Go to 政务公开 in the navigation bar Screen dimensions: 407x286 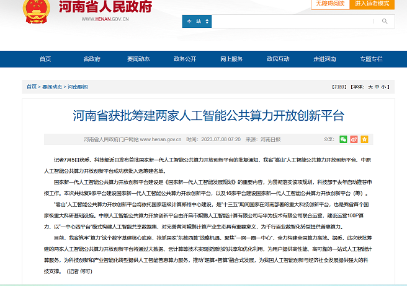coord(184,59)
